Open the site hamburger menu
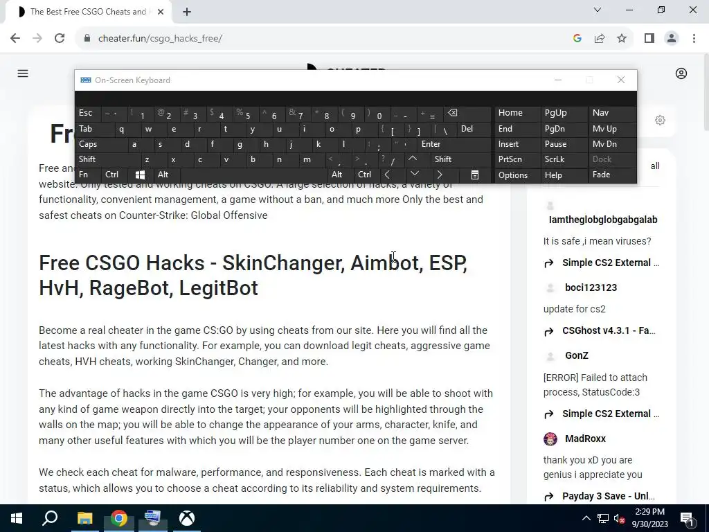Screen dimensions: 709x532 [x=23, y=73]
